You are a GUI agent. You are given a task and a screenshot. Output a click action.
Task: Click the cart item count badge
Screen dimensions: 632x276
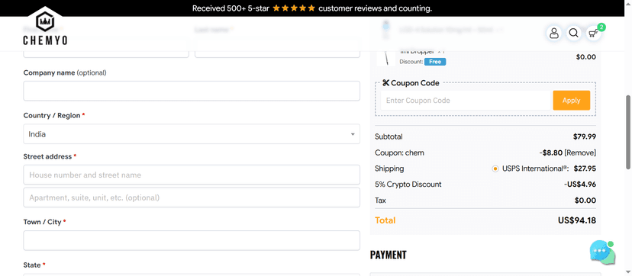click(x=601, y=27)
